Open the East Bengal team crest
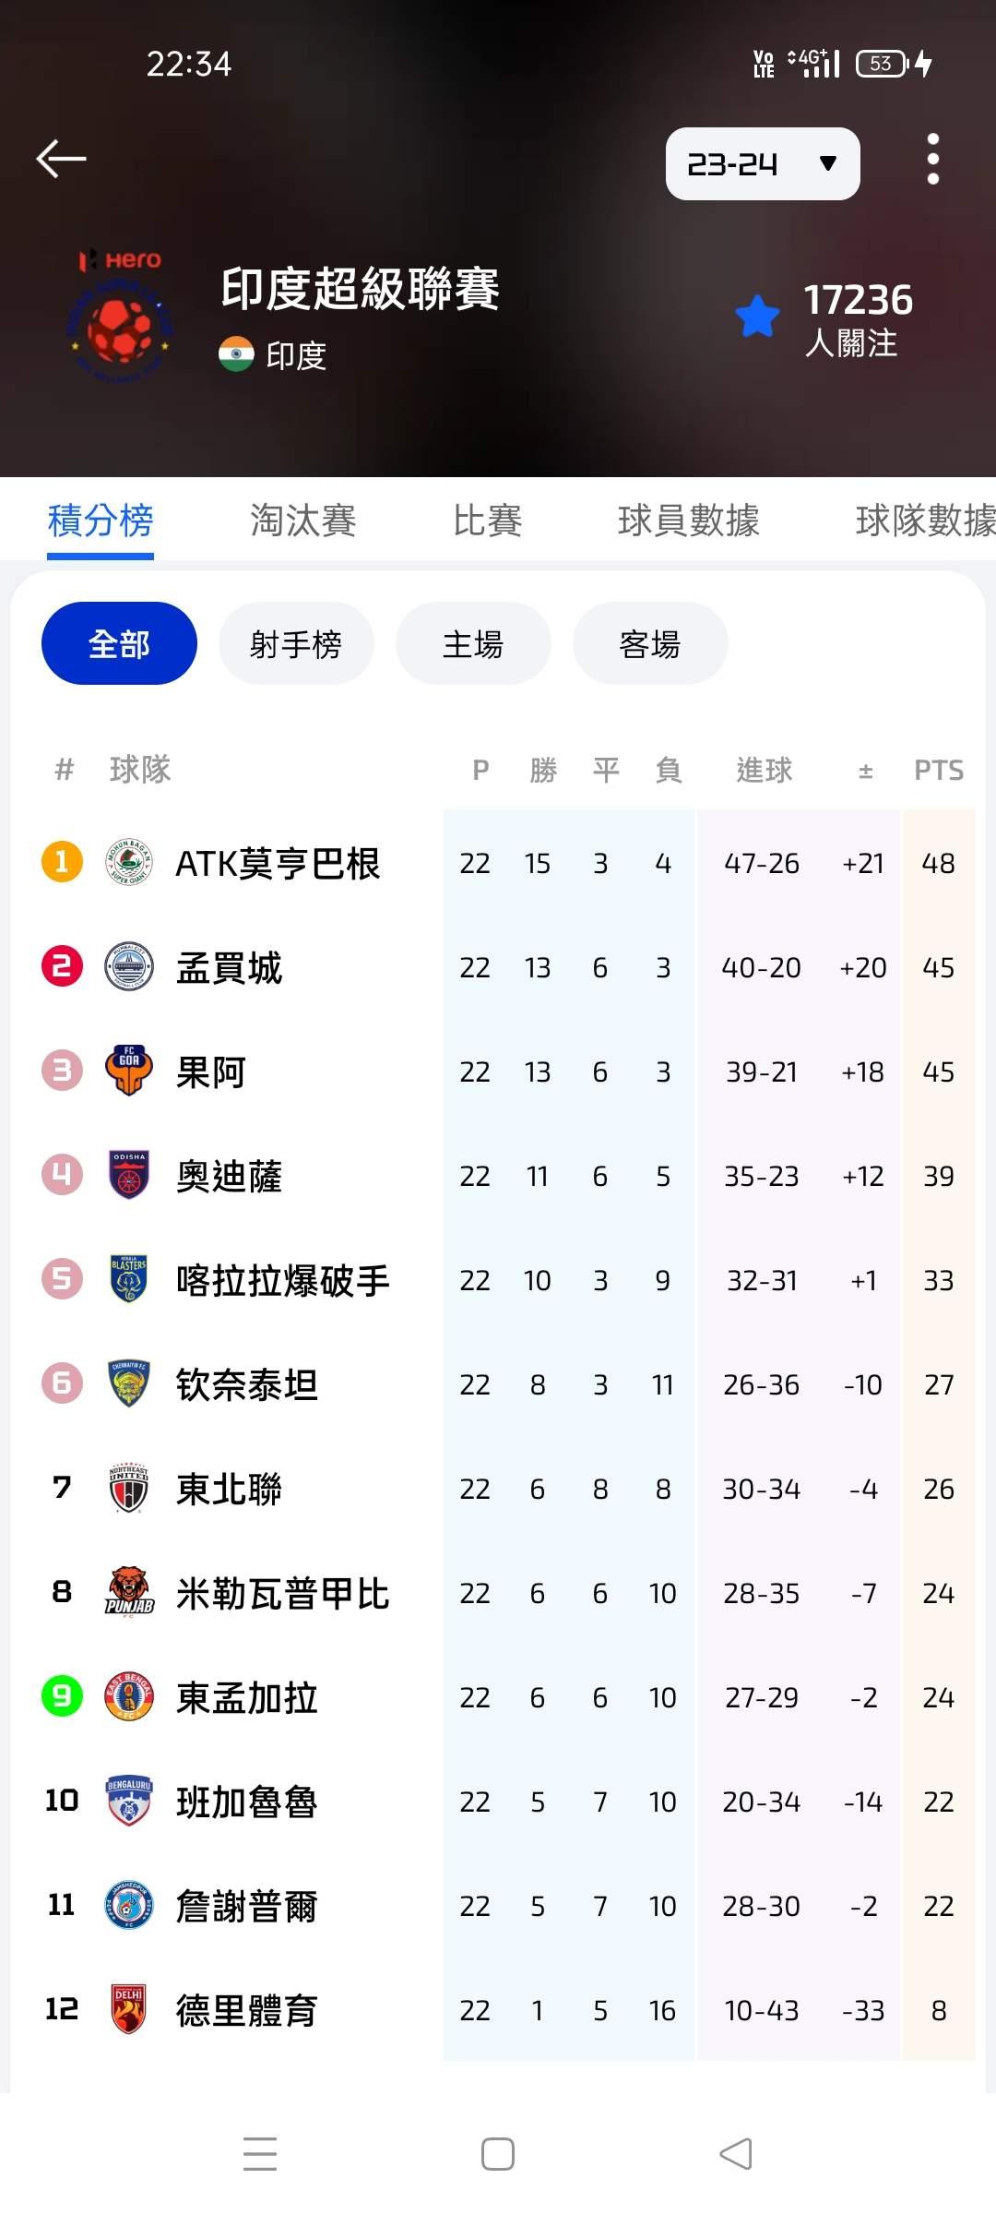The width and height of the screenshot is (996, 2215). tap(129, 1696)
